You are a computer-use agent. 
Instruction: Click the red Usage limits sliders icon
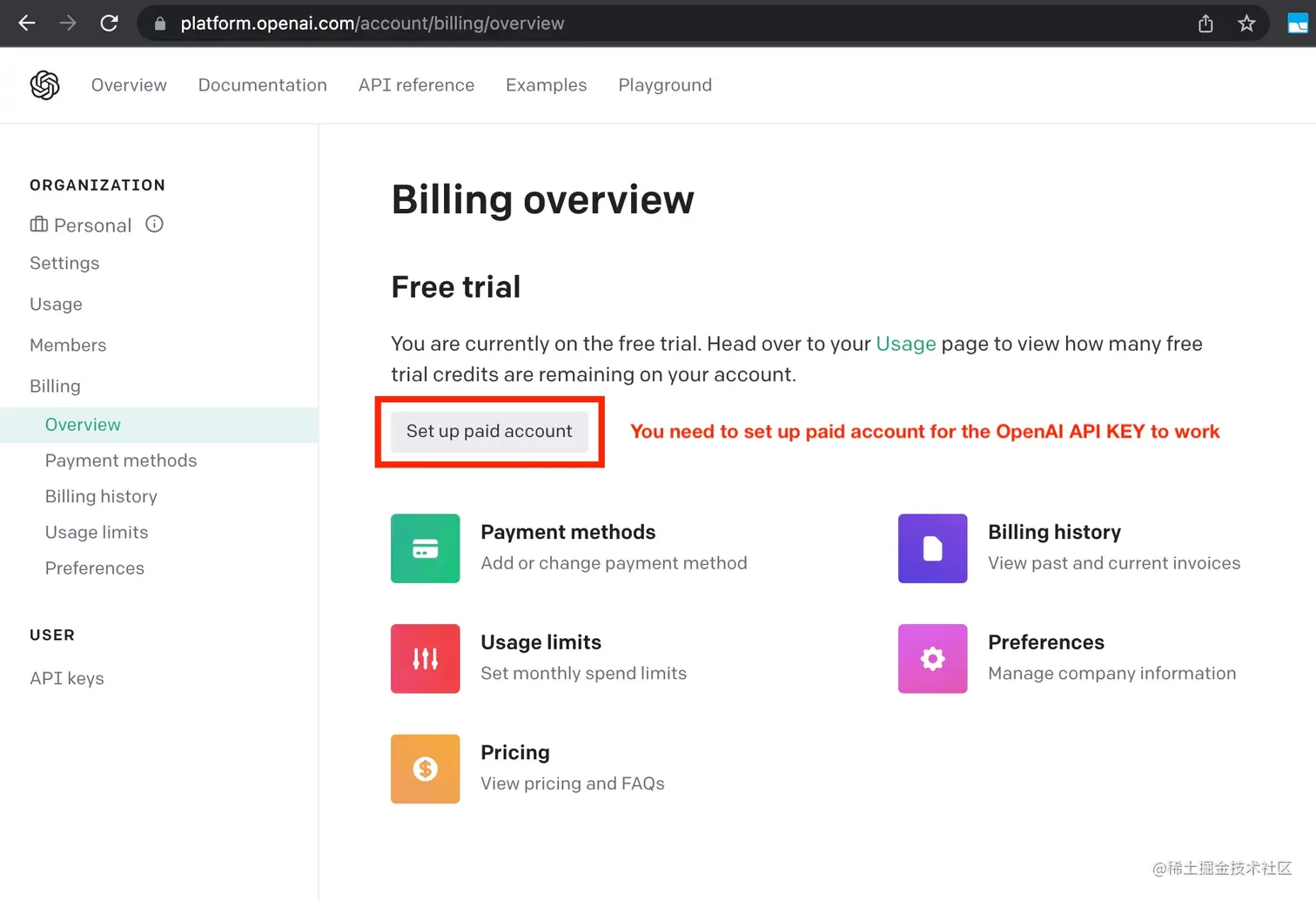(x=425, y=659)
